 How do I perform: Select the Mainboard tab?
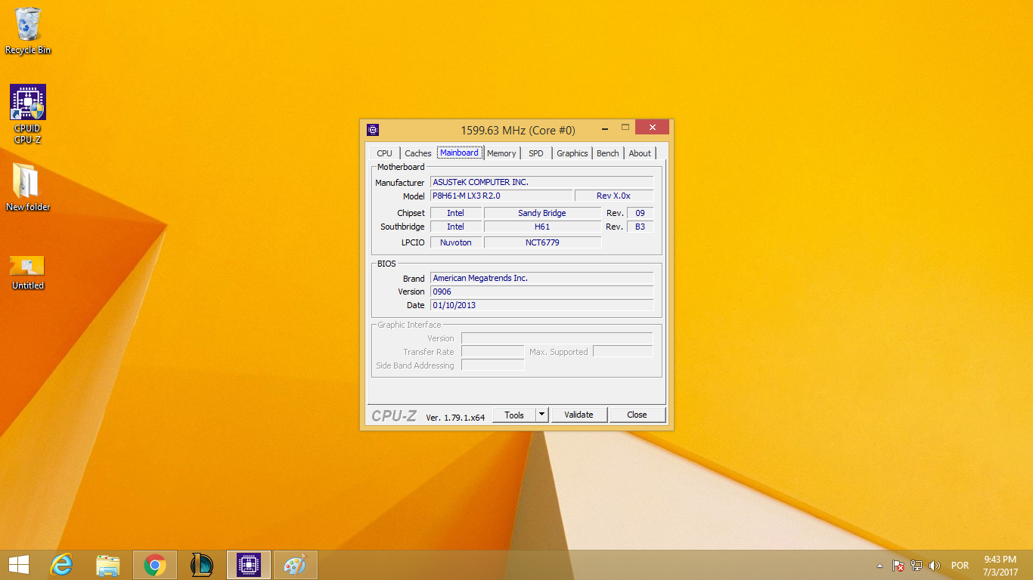460,153
